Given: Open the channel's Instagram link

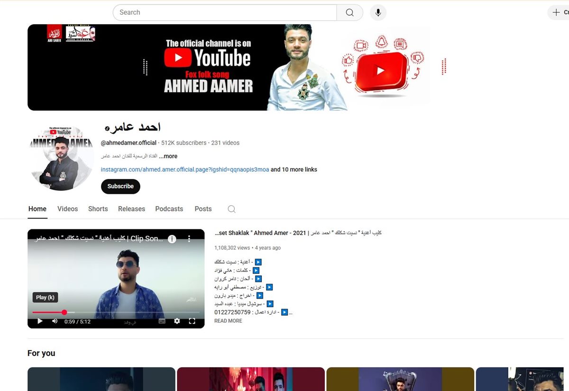Looking at the screenshot, I should tap(185, 169).
